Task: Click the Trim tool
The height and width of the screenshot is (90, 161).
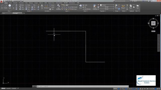Action: [33, 5]
